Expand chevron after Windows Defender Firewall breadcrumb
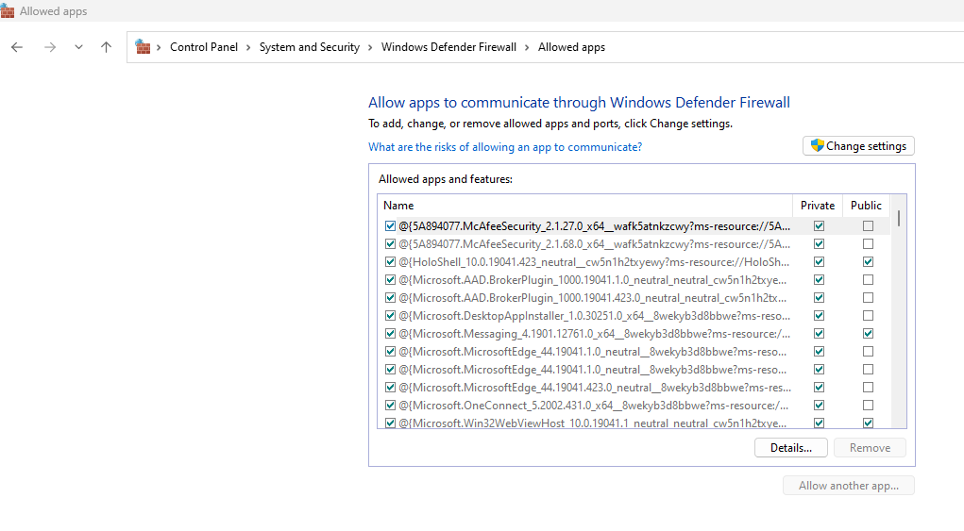The width and height of the screenshot is (964, 531). pos(527,47)
